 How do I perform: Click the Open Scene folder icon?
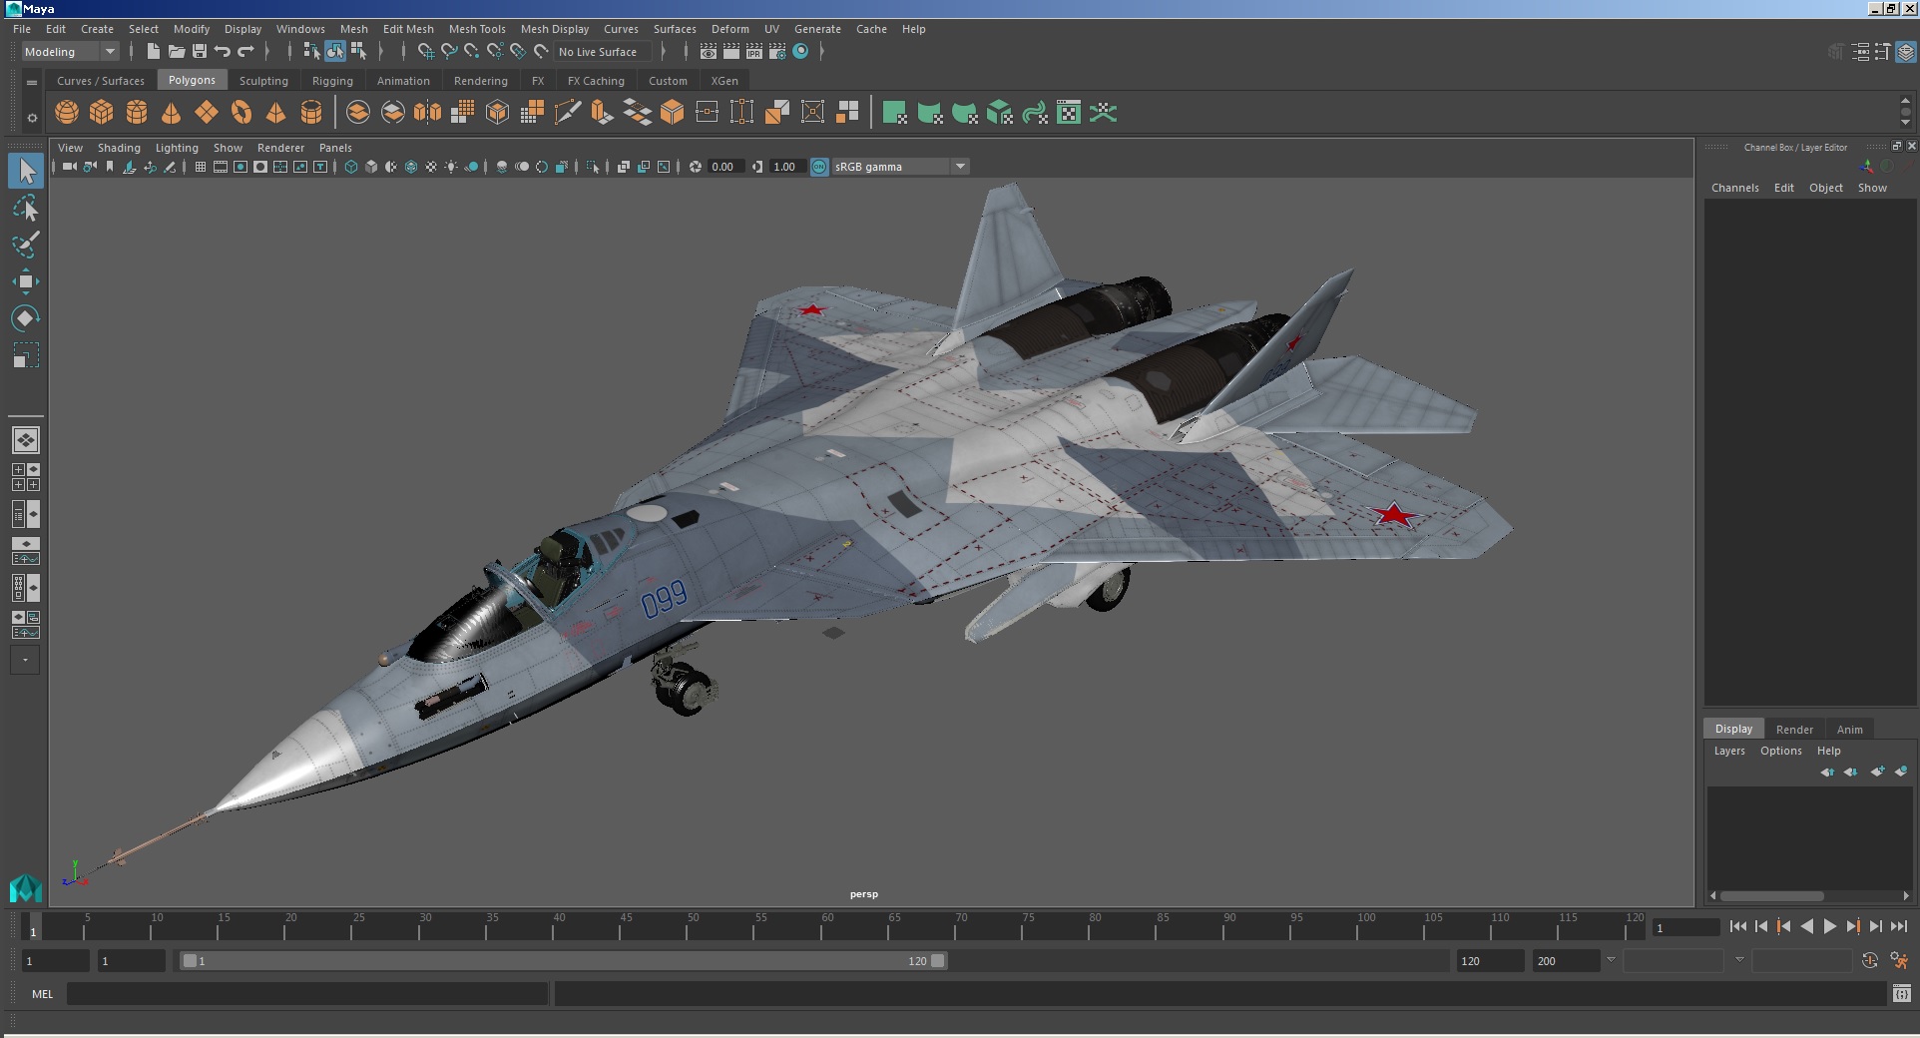click(177, 51)
